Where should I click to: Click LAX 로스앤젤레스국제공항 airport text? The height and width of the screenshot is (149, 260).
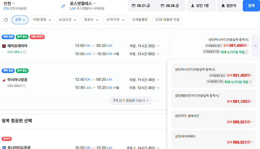tap(87, 9)
